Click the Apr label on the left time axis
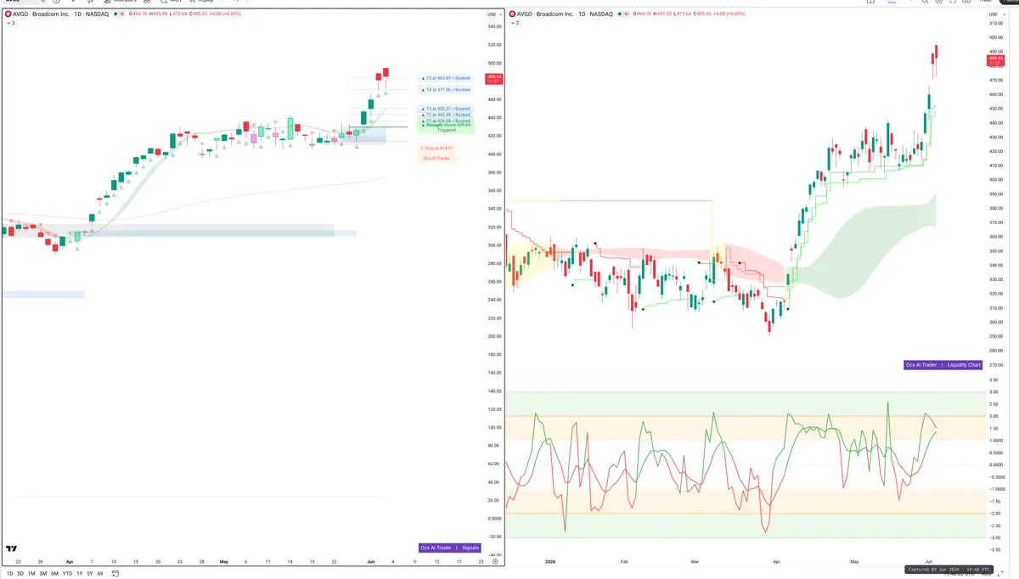Viewport: 1019px width, 579px height. click(x=69, y=562)
